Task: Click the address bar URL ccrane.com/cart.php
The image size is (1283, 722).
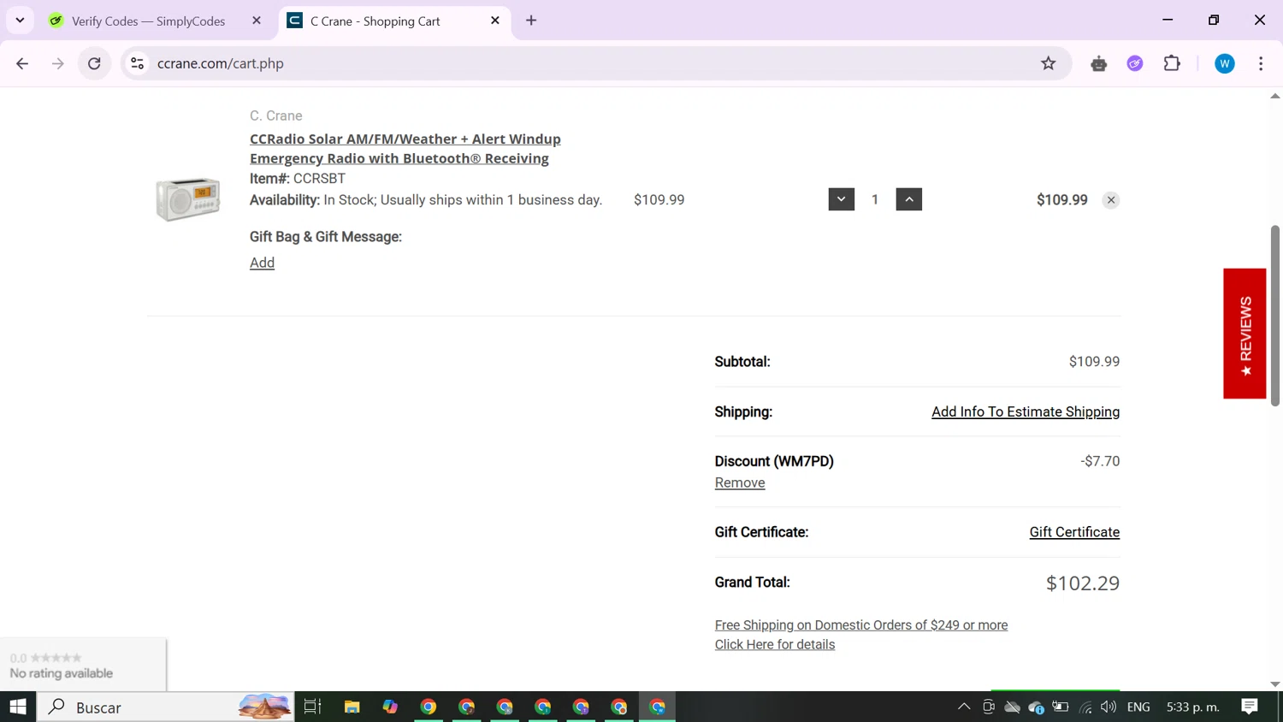Action: pyautogui.click(x=221, y=63)
